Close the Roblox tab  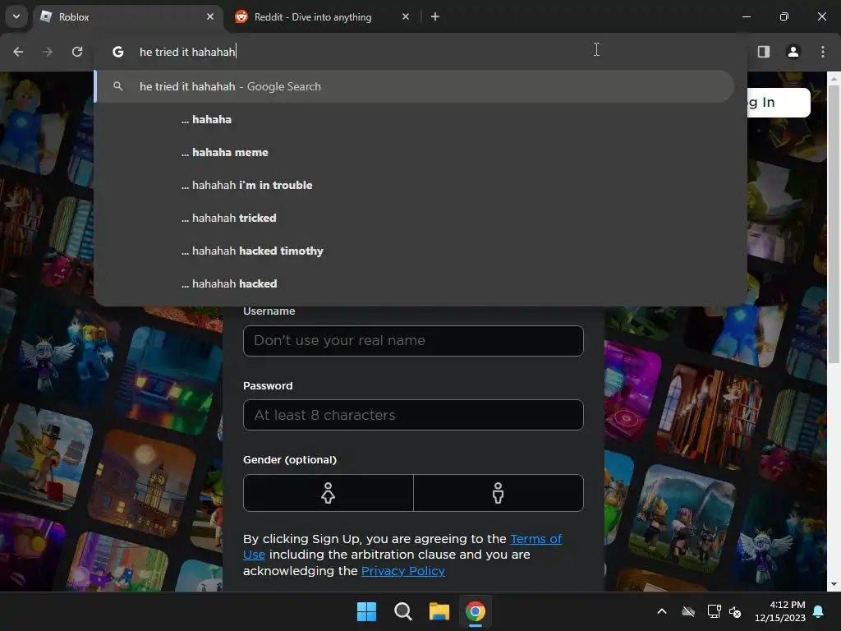[210, 16]
